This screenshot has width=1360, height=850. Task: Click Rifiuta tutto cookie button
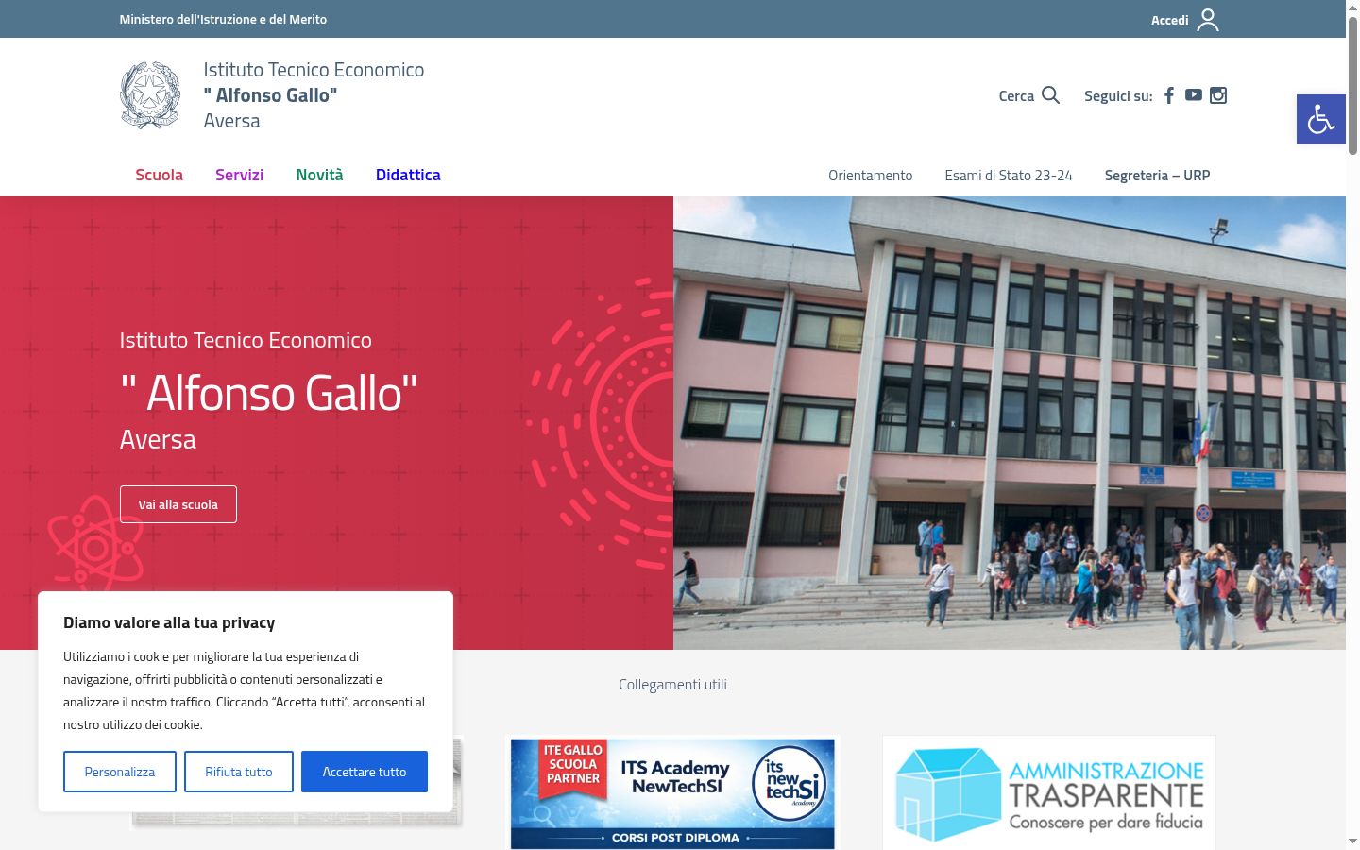pos(239,772)
